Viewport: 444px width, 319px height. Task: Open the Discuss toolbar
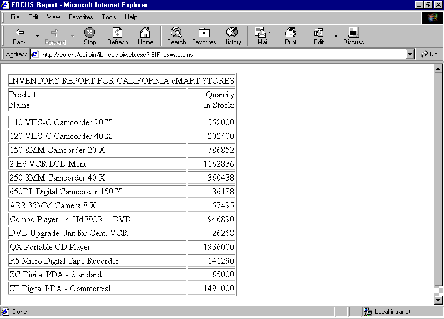pyautogui.click(x=353, y=36)
